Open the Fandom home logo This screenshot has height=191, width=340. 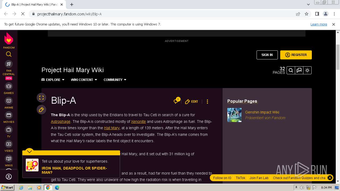[x=9, y=41]
